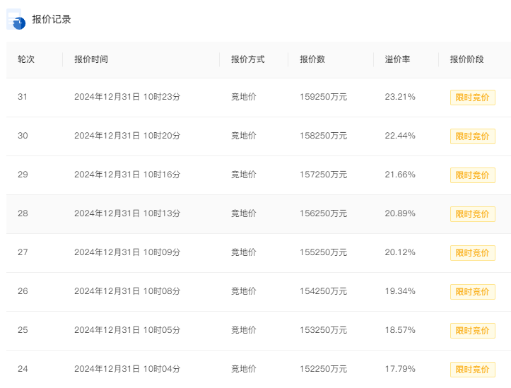The image size is (511, 388).
Task: Click the 报价记录 header icon
Action: point(16,19)
